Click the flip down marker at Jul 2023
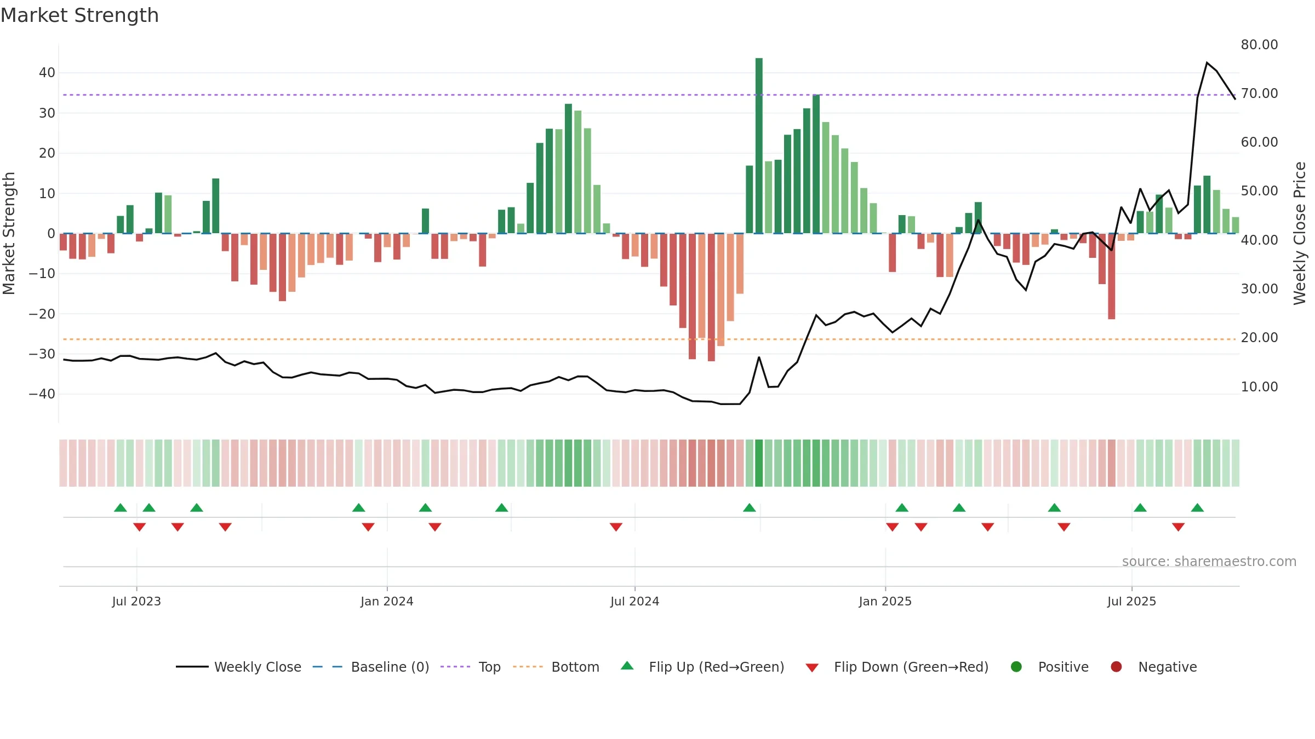Screen dimensions: 1315x739 tap(140, 527)
